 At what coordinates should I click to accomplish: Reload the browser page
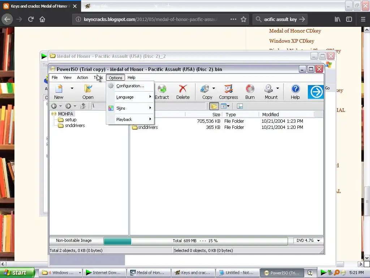31,19
